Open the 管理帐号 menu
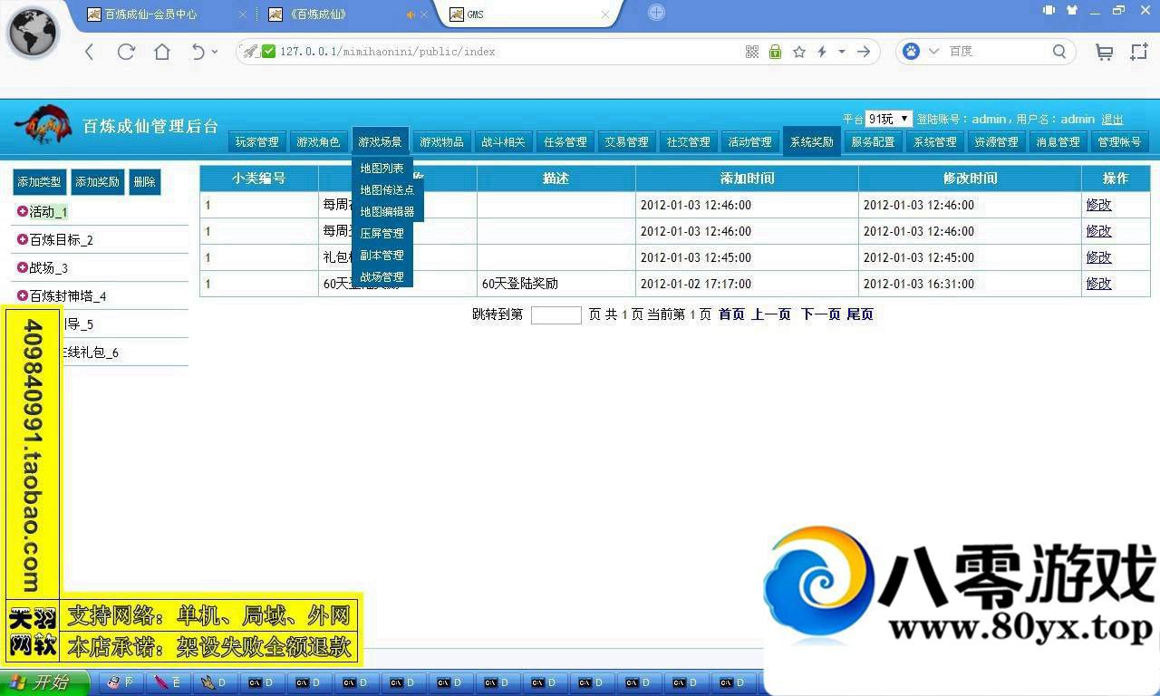This screenshot has height=696, width=1160. (1119, 142)
